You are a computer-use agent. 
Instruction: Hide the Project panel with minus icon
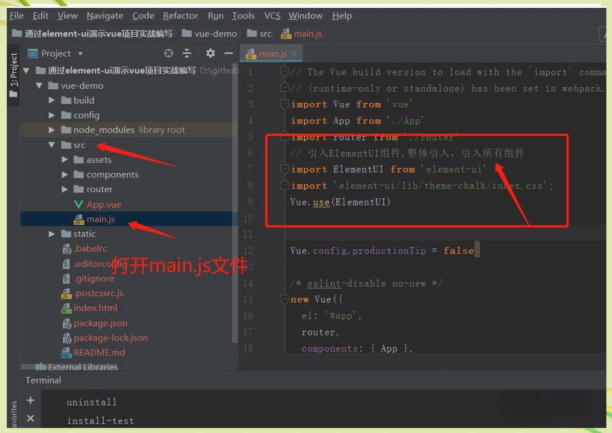228,54
